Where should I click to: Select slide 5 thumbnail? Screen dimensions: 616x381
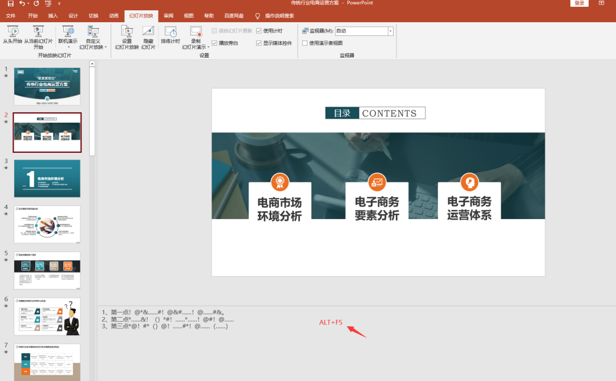pos(47,270)
